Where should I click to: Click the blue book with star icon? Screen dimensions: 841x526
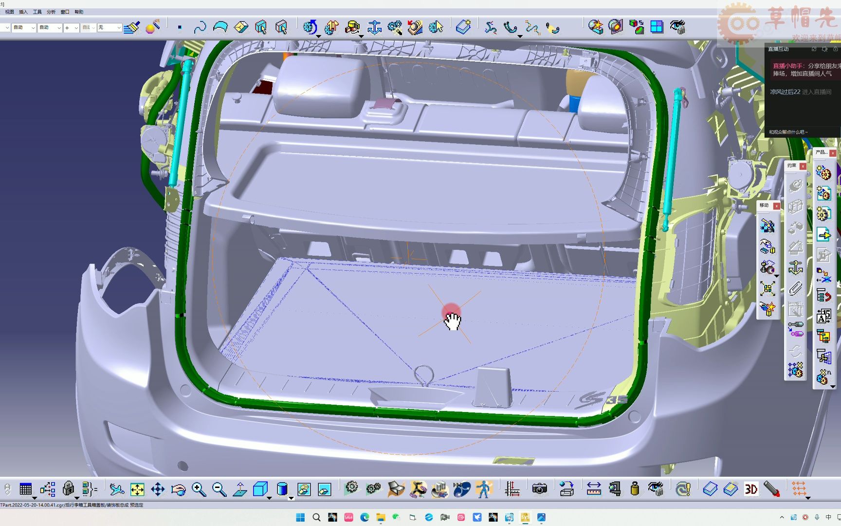click(464, 27)
